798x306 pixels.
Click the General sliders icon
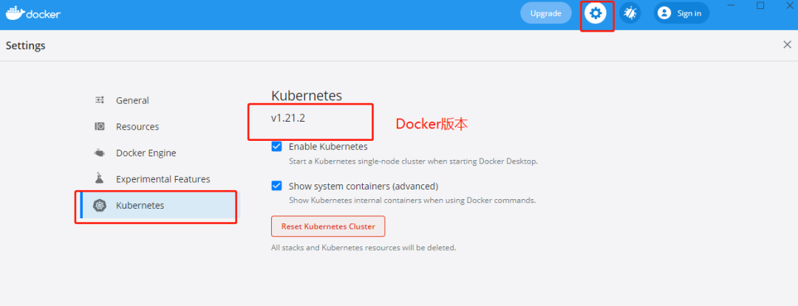click(100, 100)
